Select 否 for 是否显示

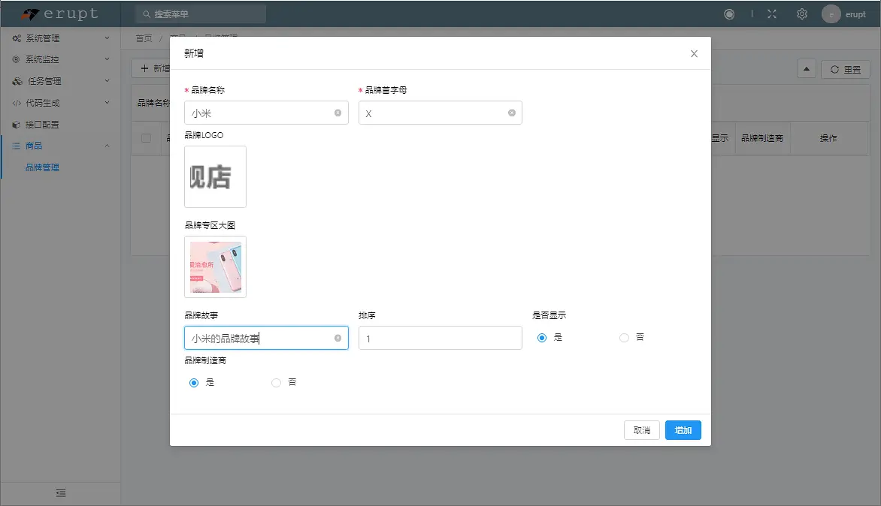point(624,337)
